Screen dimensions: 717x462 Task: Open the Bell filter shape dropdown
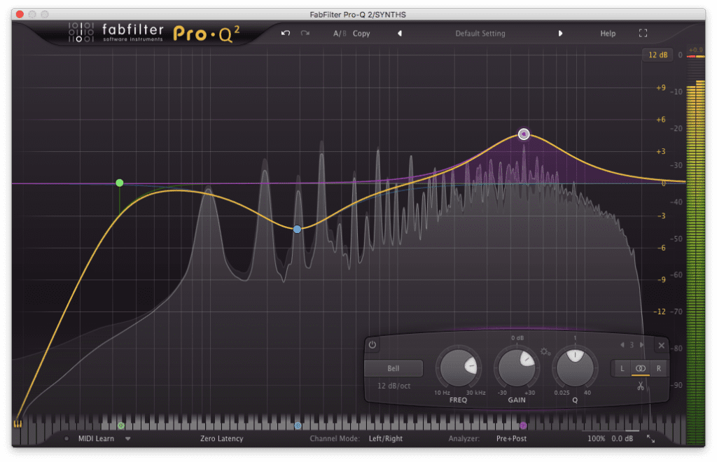[393, 367]
